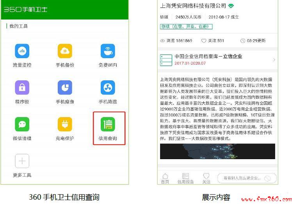Click the 2012-08-17 成立 founding date
292x204 pixels.
224,17
